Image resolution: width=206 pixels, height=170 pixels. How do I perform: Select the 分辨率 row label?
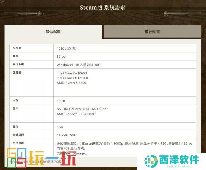tap(17, 48)
